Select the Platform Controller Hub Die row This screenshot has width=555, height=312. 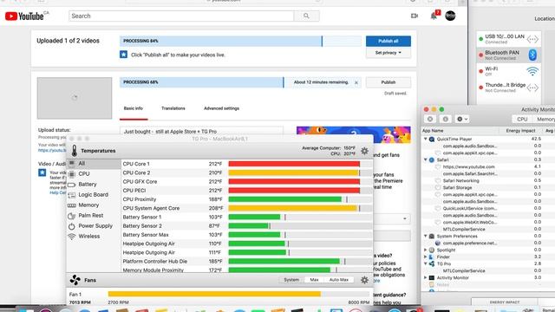pyautogui.click(x=246, y=262)
